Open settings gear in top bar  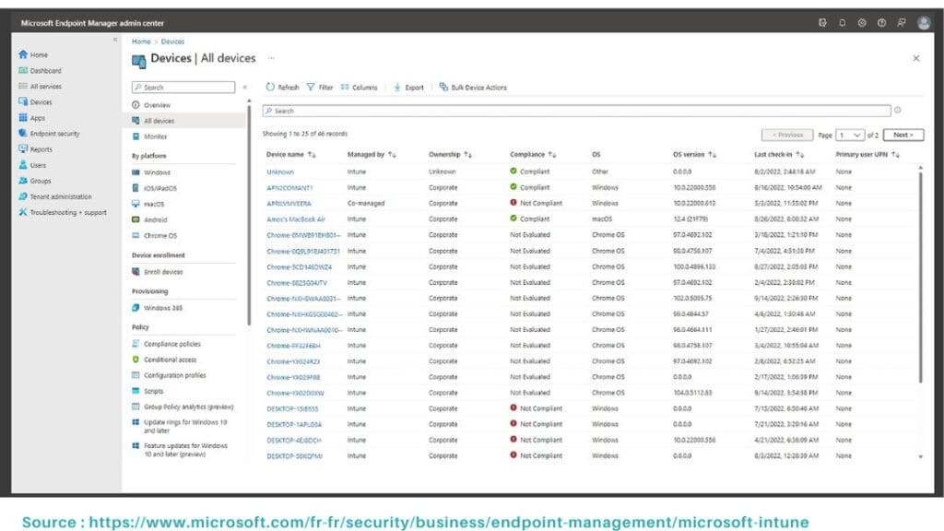[x=862, y=23]
